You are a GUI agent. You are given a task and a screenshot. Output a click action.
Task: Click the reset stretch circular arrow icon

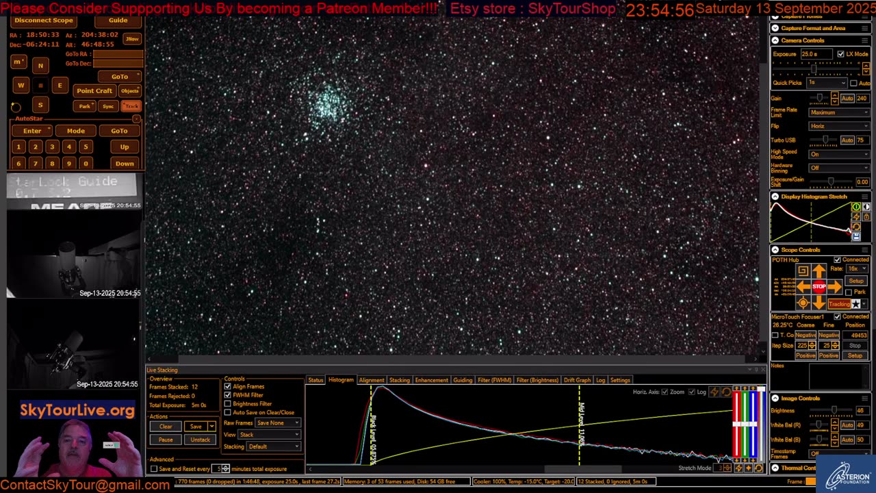point(856,227)
